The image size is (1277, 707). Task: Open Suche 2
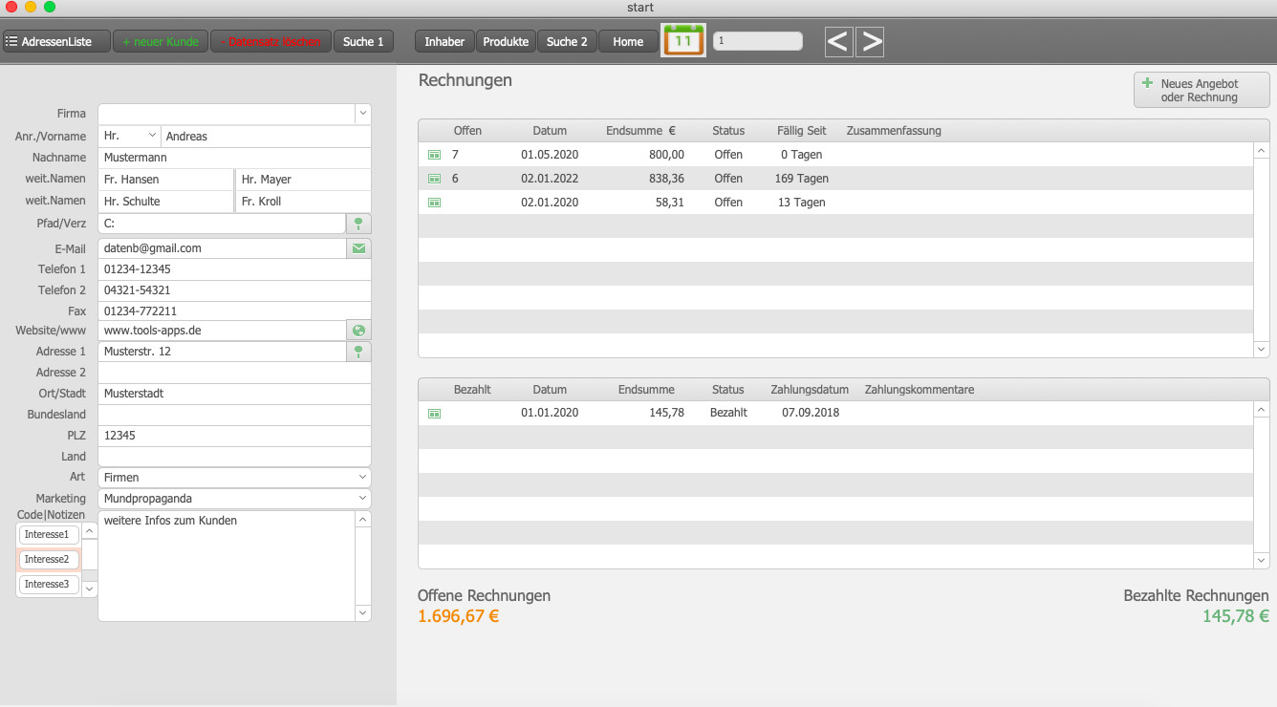567,42
